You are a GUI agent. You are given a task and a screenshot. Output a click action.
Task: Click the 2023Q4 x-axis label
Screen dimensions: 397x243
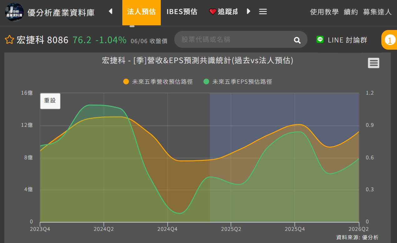coord(40,229)
